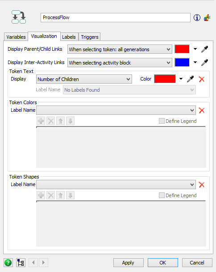Enable Define Legend under Token Colors

click(162, 121)
